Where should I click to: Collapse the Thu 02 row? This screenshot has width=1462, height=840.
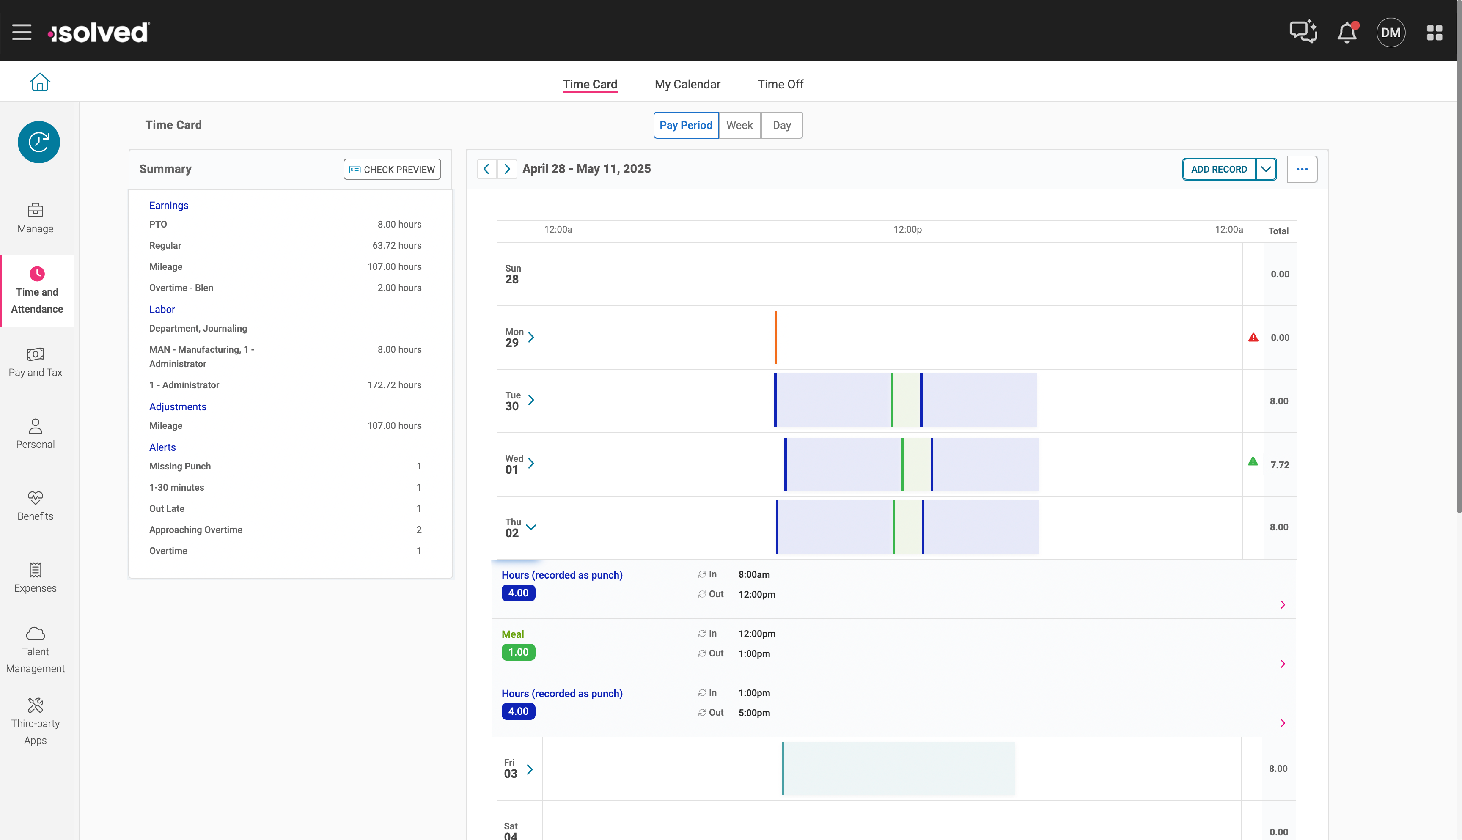pyautogui.click(x=531, y=527)
